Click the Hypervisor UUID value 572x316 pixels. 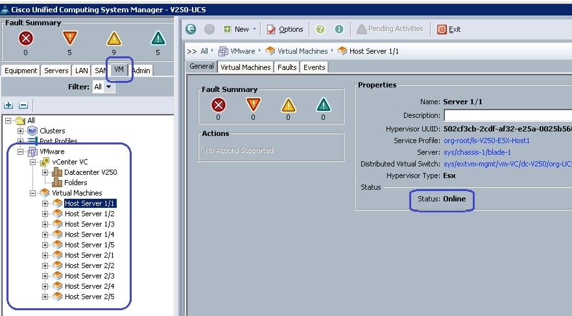(507, 129)
